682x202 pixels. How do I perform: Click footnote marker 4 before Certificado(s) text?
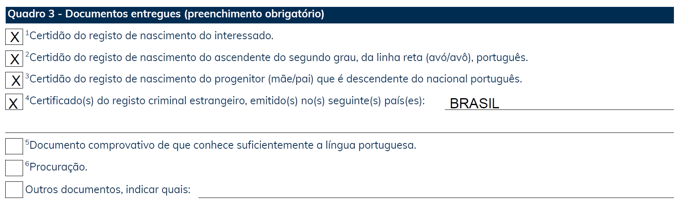click(x=27, y=97)
